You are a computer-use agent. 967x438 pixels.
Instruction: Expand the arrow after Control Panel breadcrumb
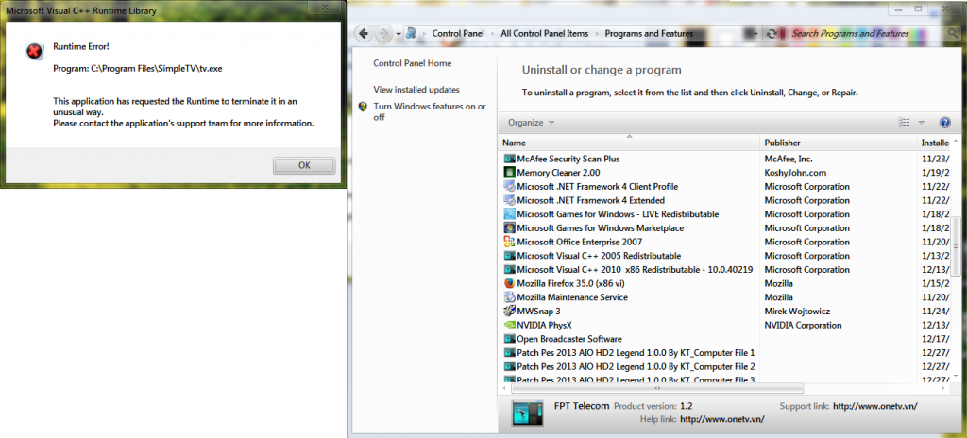[492, 34]
